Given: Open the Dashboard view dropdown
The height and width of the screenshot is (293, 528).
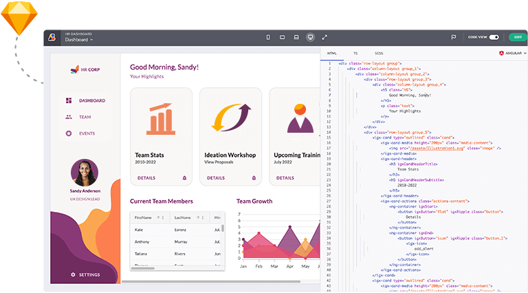Looking at the screenshot, I should pyautogui.click(x=79, y=40).
